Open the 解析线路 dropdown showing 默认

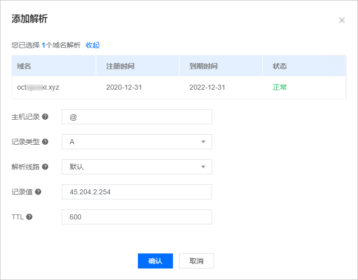pos(136,167)
